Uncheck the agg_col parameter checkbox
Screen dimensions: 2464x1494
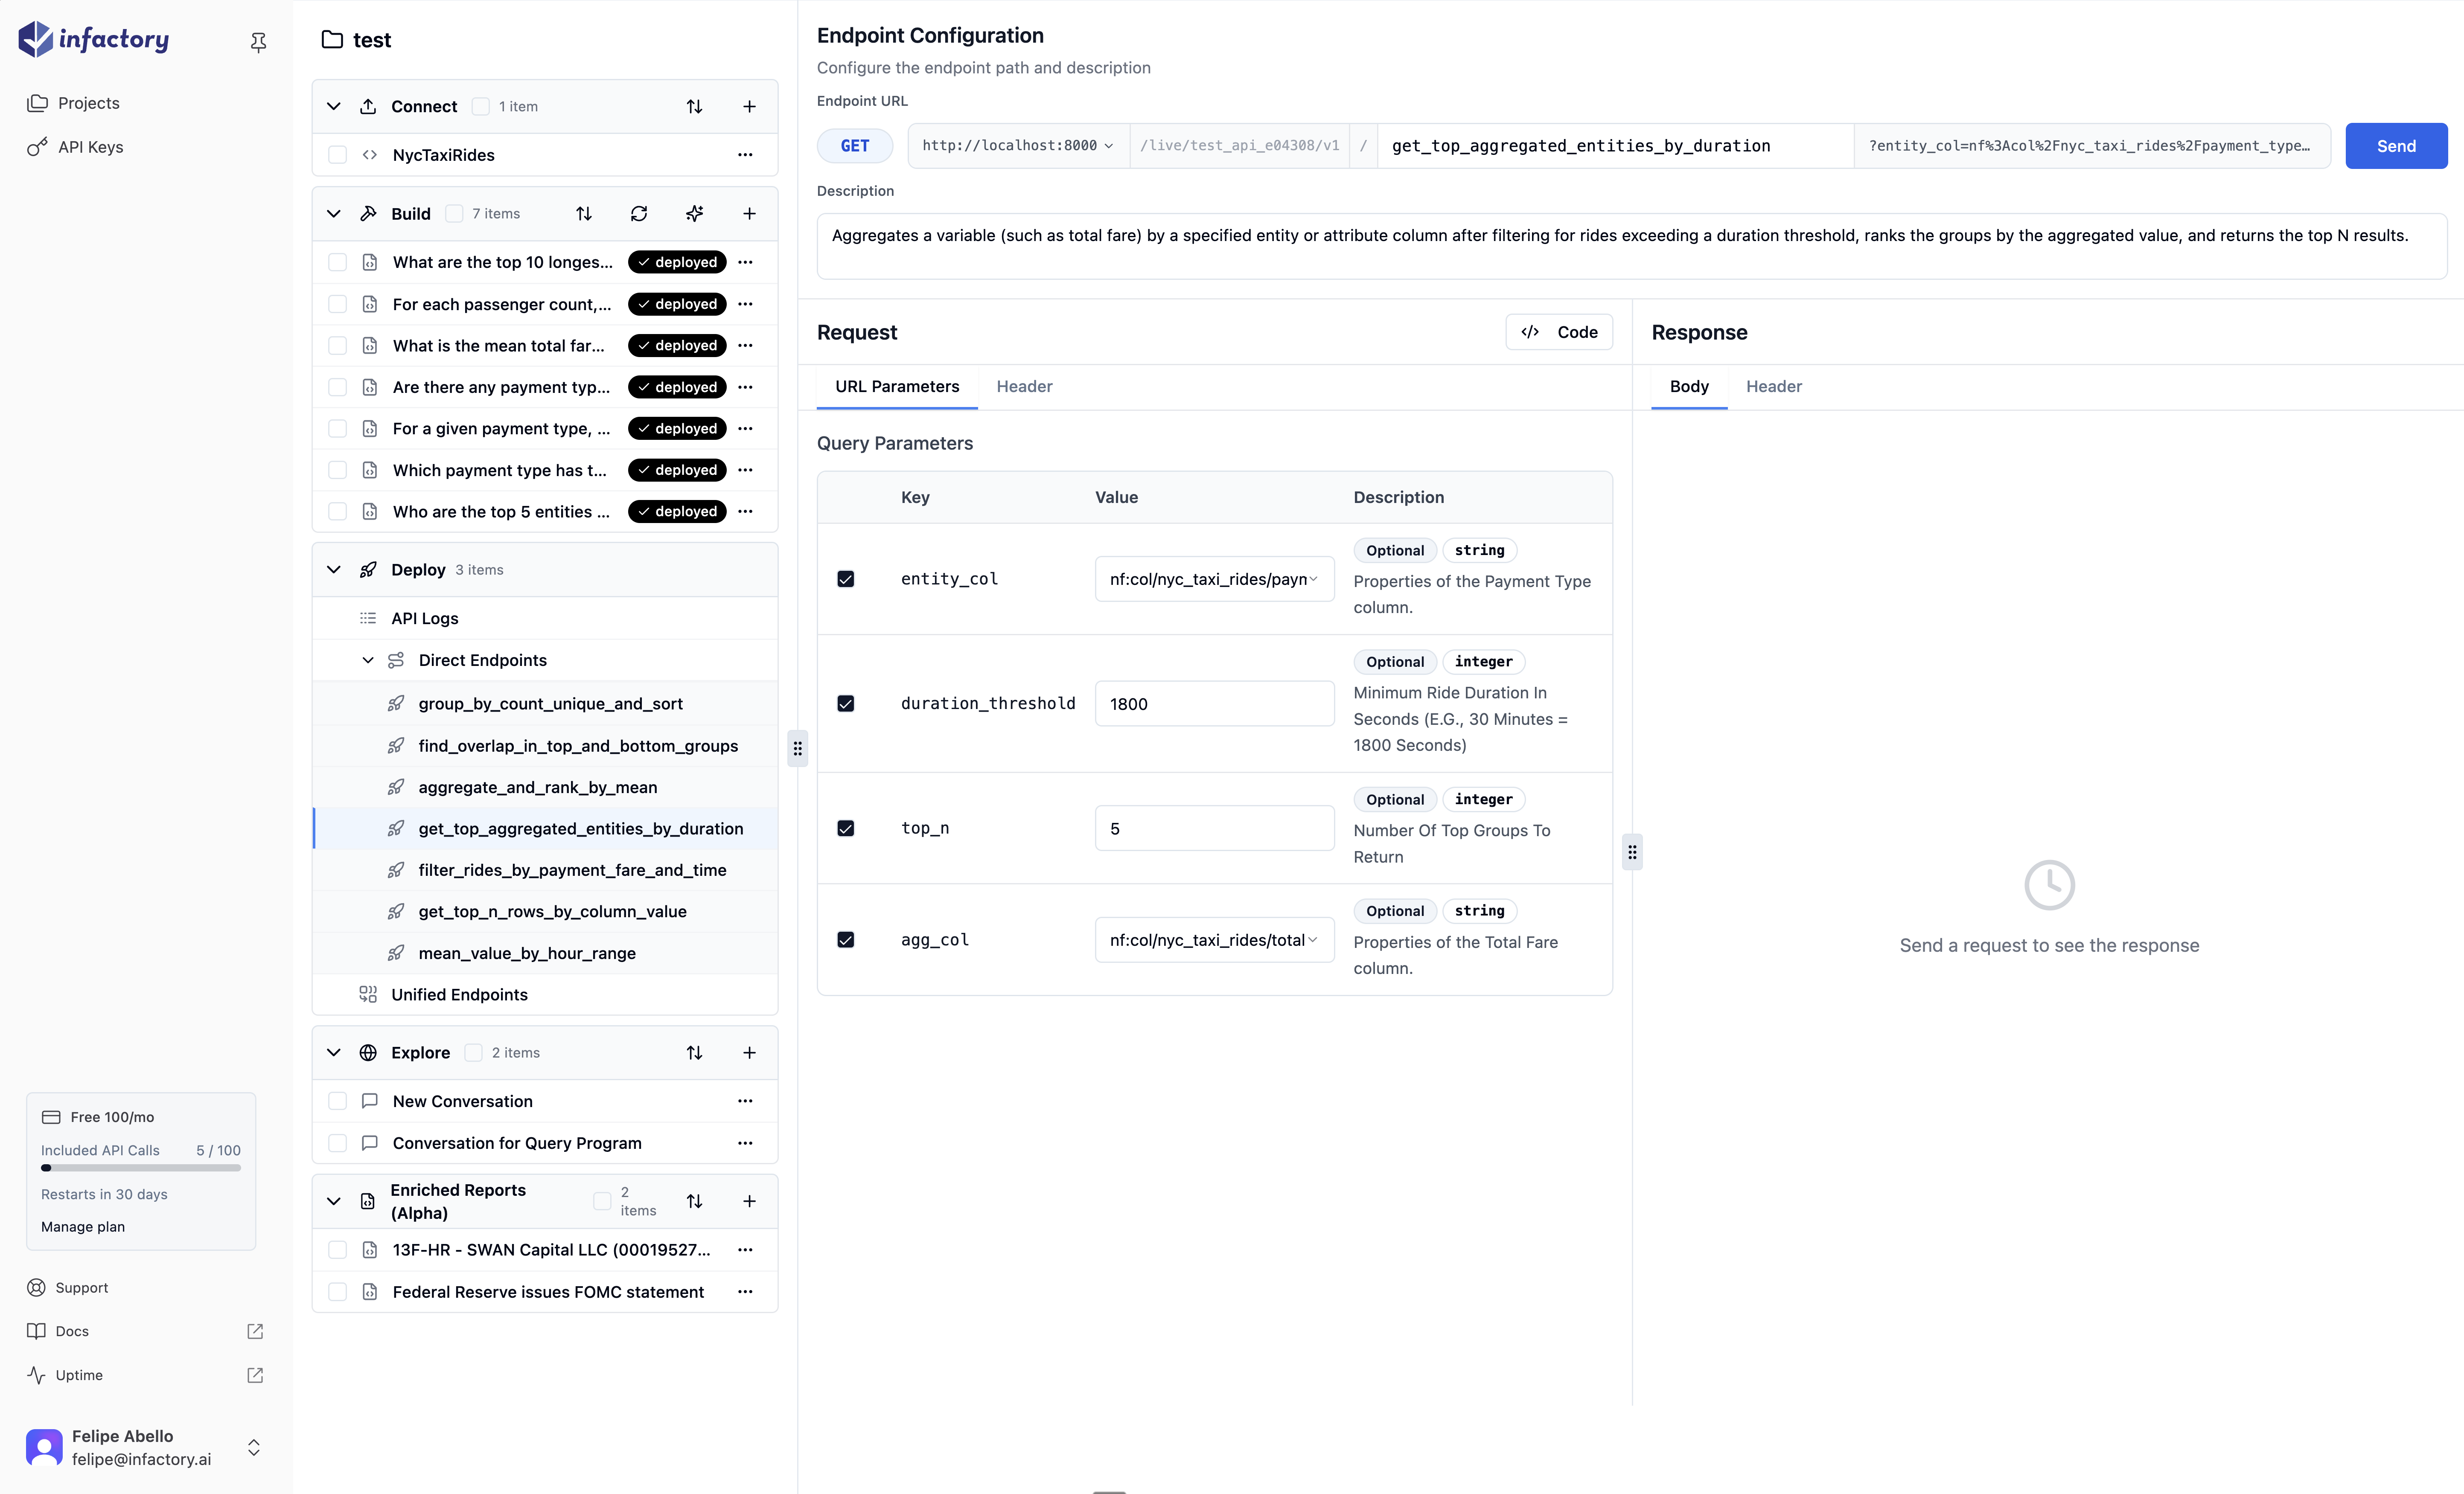[x=846, y=939]
